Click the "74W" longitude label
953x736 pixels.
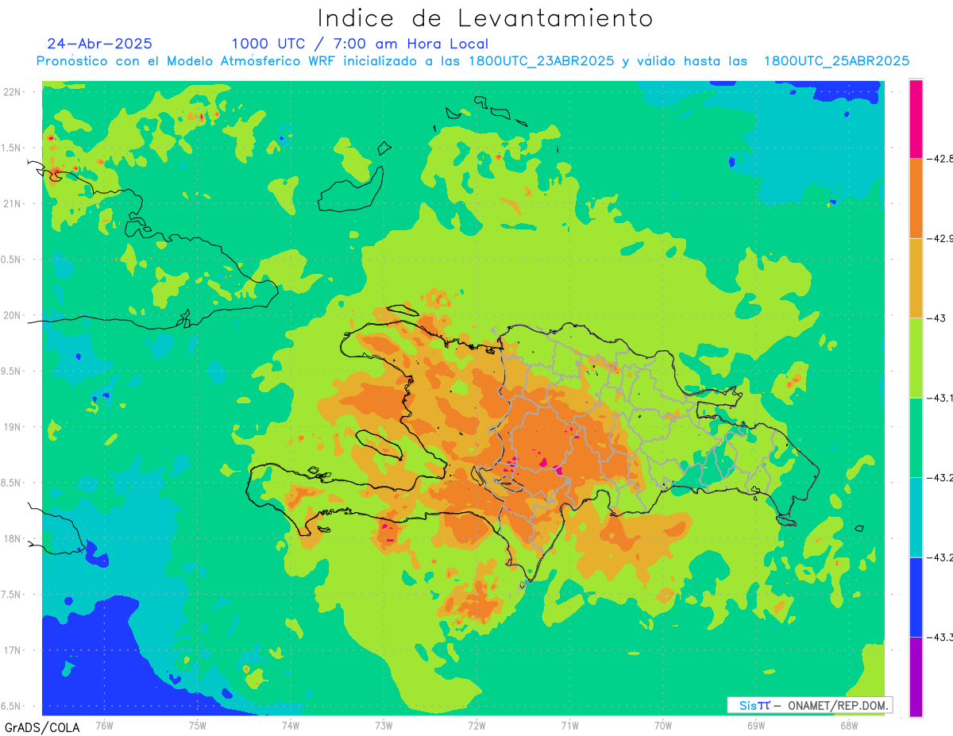(291, 725)
